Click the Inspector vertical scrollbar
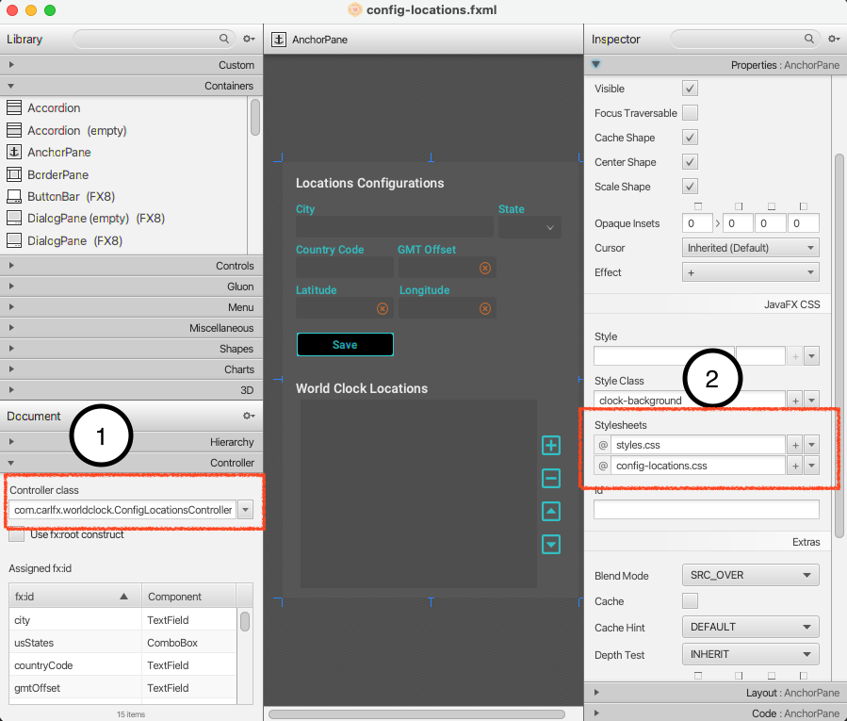The height and width of the screenshot is (721, 847). 839,346
